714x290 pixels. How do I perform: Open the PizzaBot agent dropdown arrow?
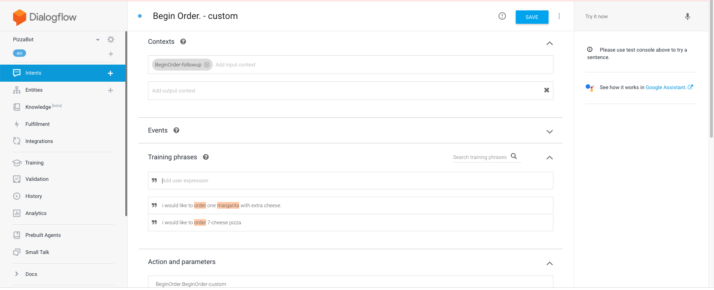pyautogui.click(x=98, y=40)
